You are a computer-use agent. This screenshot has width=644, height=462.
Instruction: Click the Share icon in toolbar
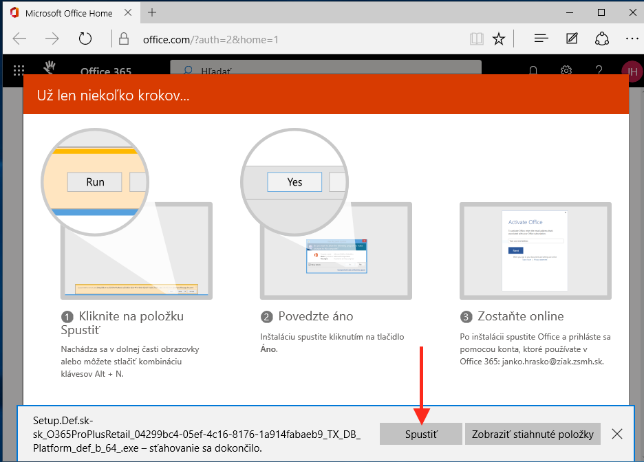[x=602, y=38]
